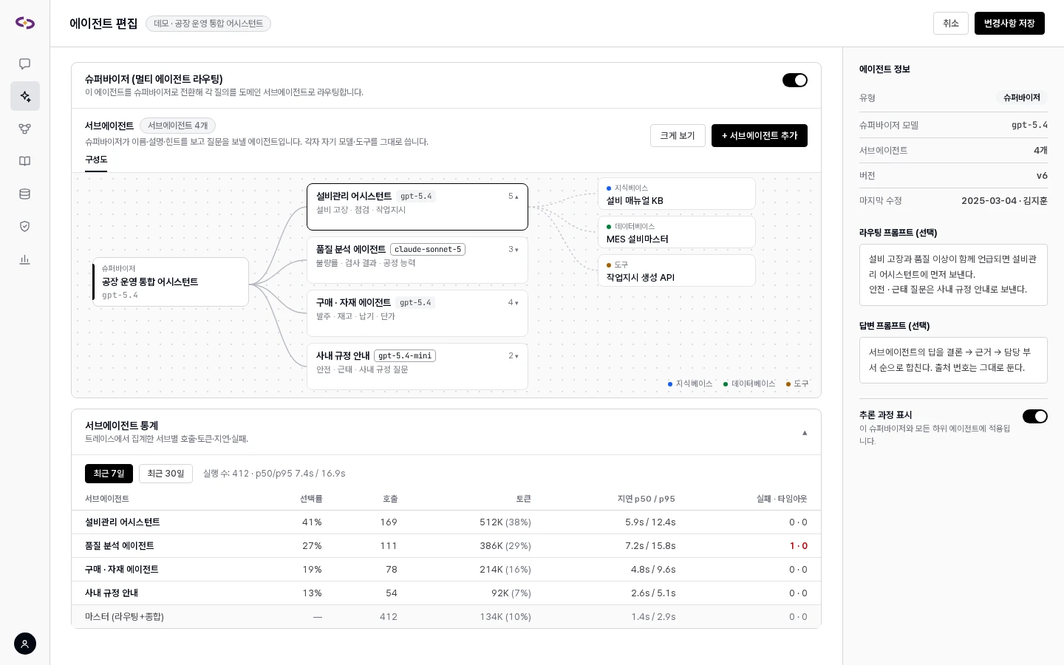The image size is (1064, 665).
Task: Select the 최근 7일 range
Action: [x=109, y=474]
